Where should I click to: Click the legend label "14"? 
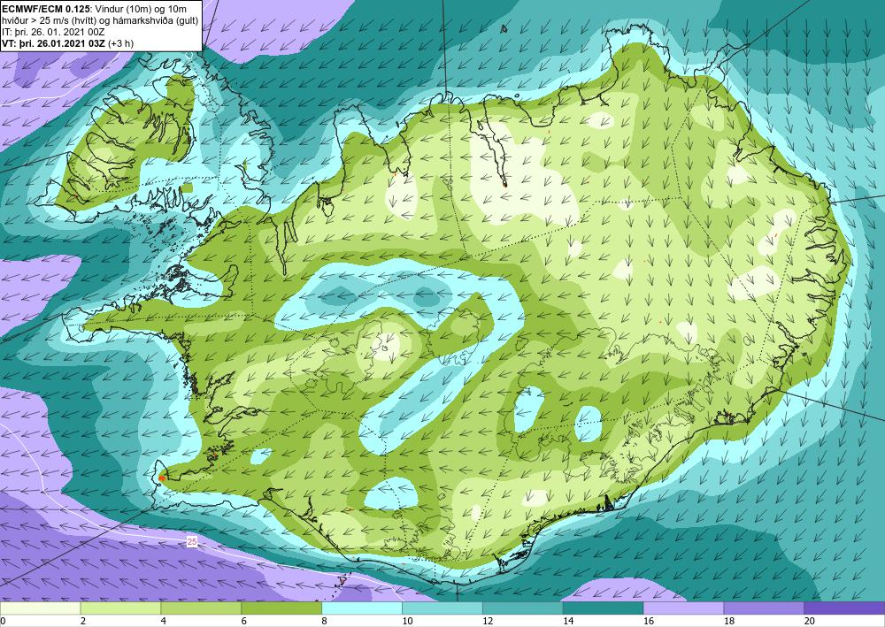[x=568, y=622]
